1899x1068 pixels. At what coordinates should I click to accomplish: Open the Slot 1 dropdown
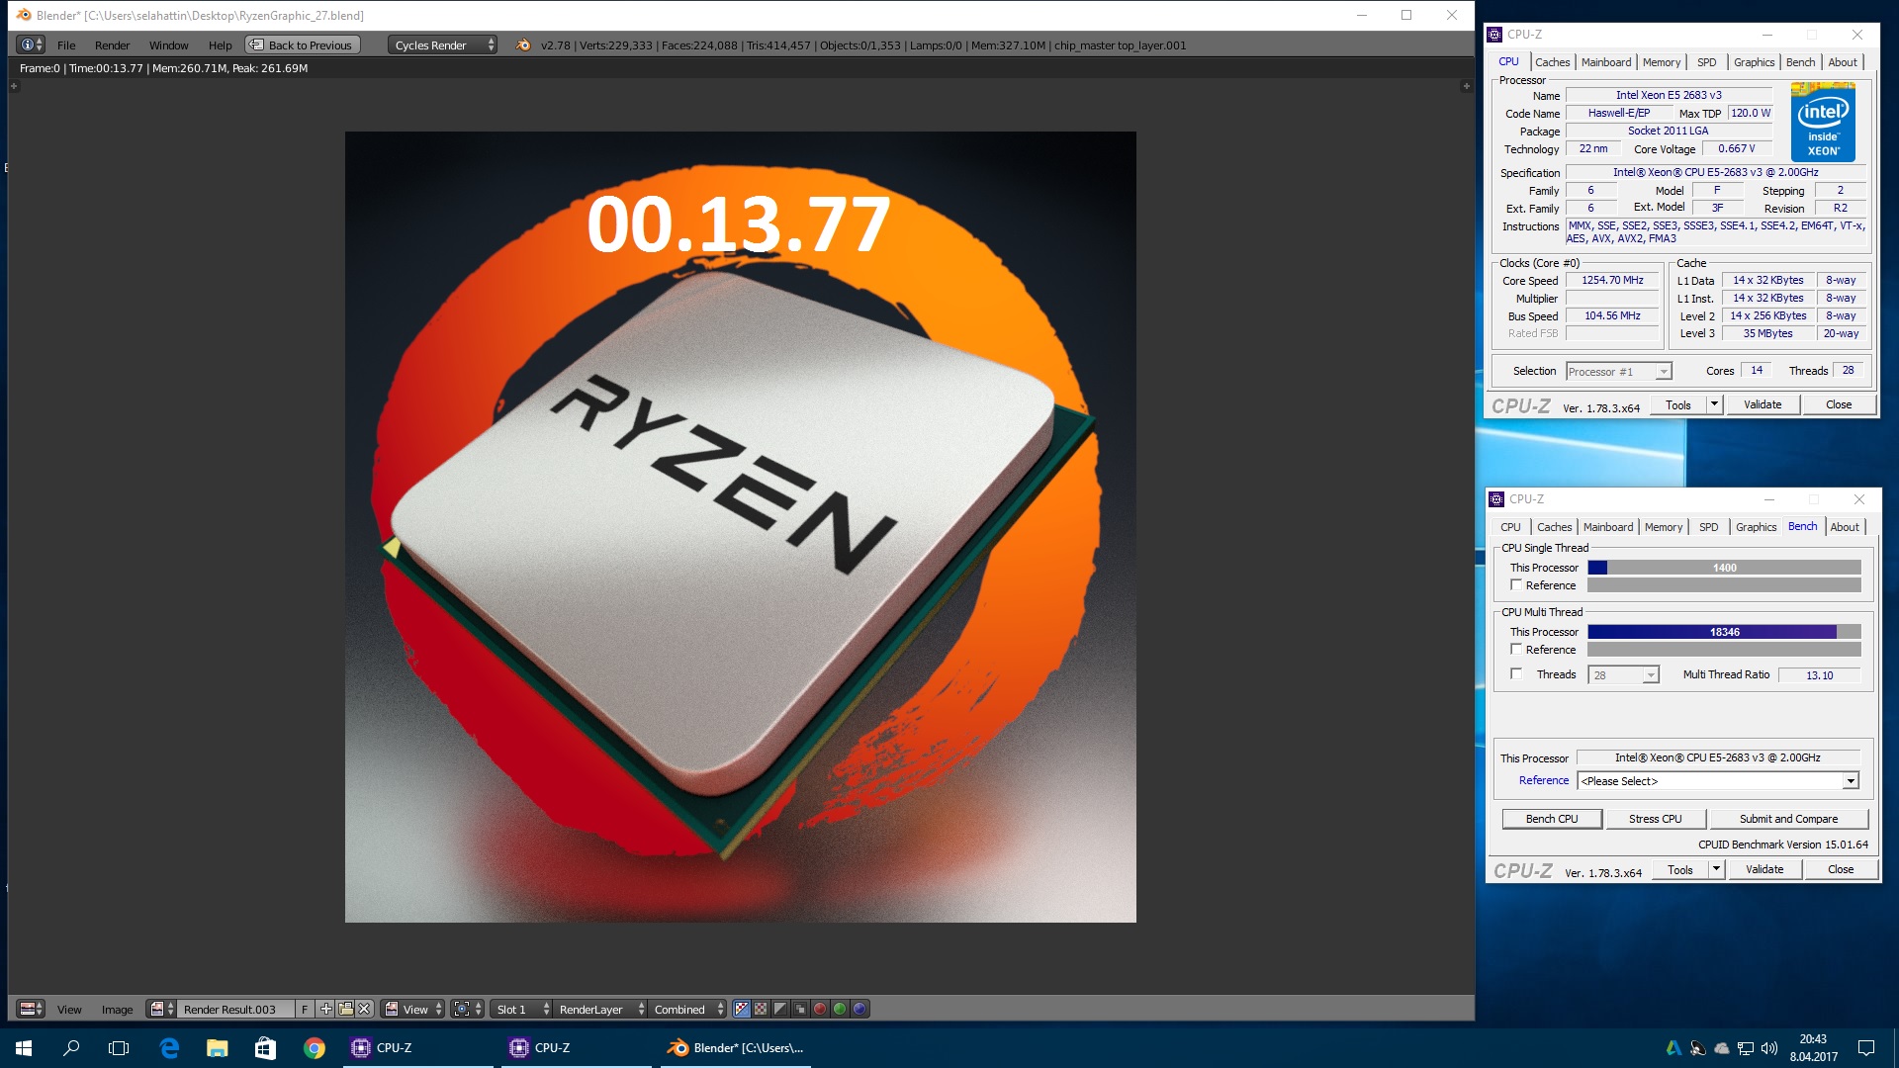[522, 1009]
